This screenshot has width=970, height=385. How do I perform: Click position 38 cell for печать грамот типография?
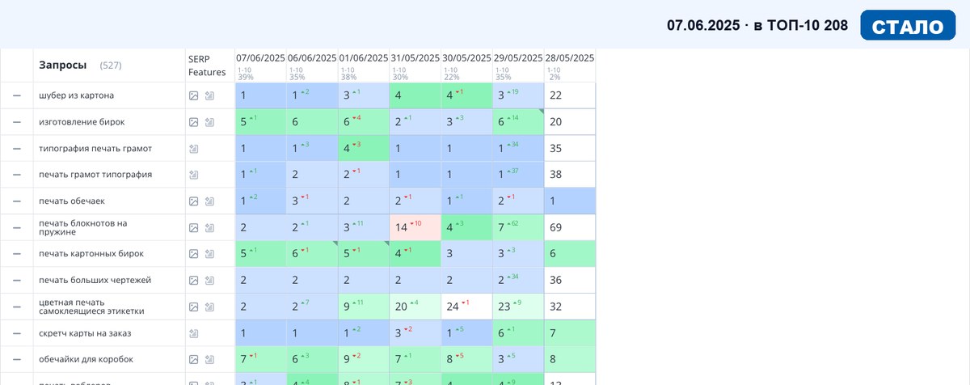570,175
